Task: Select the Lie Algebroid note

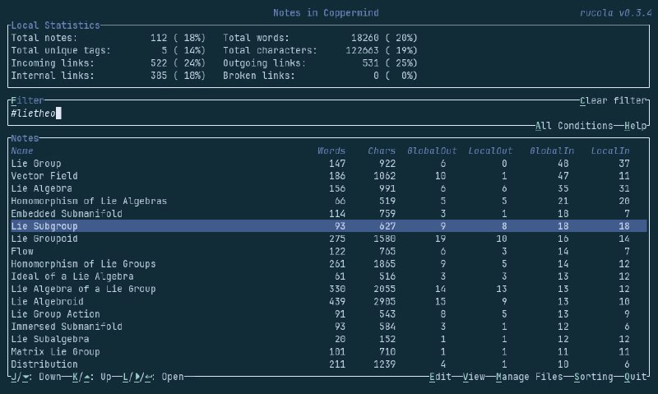Action: tap(328, 302)
